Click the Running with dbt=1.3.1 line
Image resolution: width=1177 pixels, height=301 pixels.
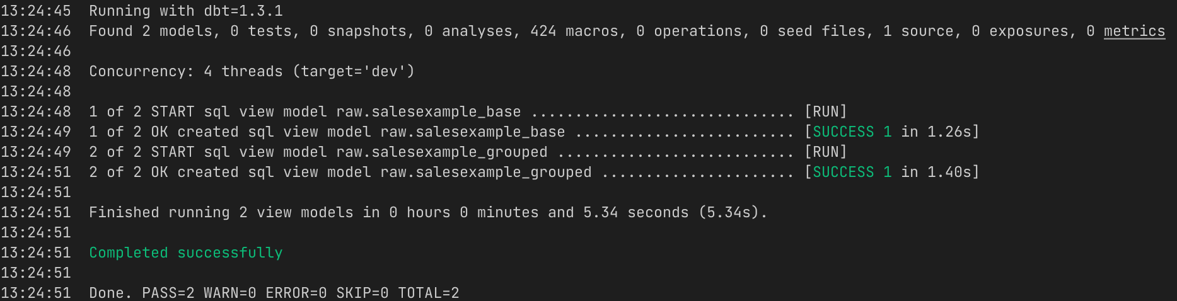tap(185, 11)
